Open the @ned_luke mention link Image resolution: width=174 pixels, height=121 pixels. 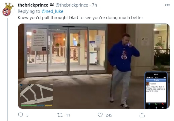pos(52,11)
